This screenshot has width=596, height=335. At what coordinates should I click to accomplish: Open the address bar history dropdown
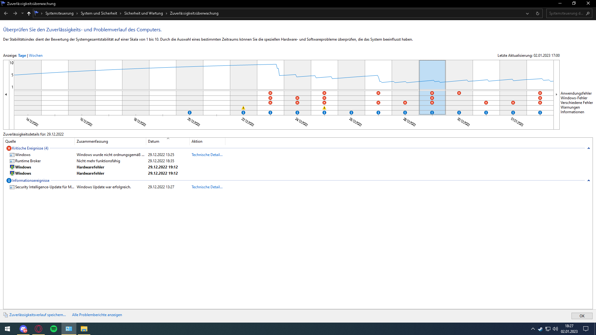527,13
